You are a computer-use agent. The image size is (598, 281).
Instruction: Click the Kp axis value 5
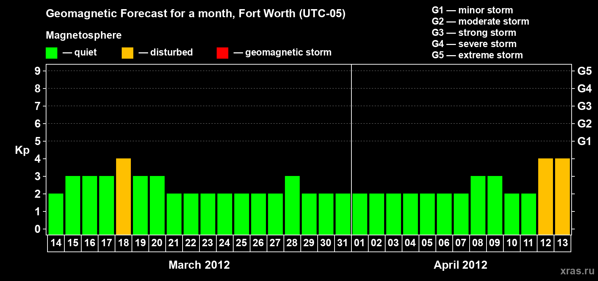(x=38, y=141)
